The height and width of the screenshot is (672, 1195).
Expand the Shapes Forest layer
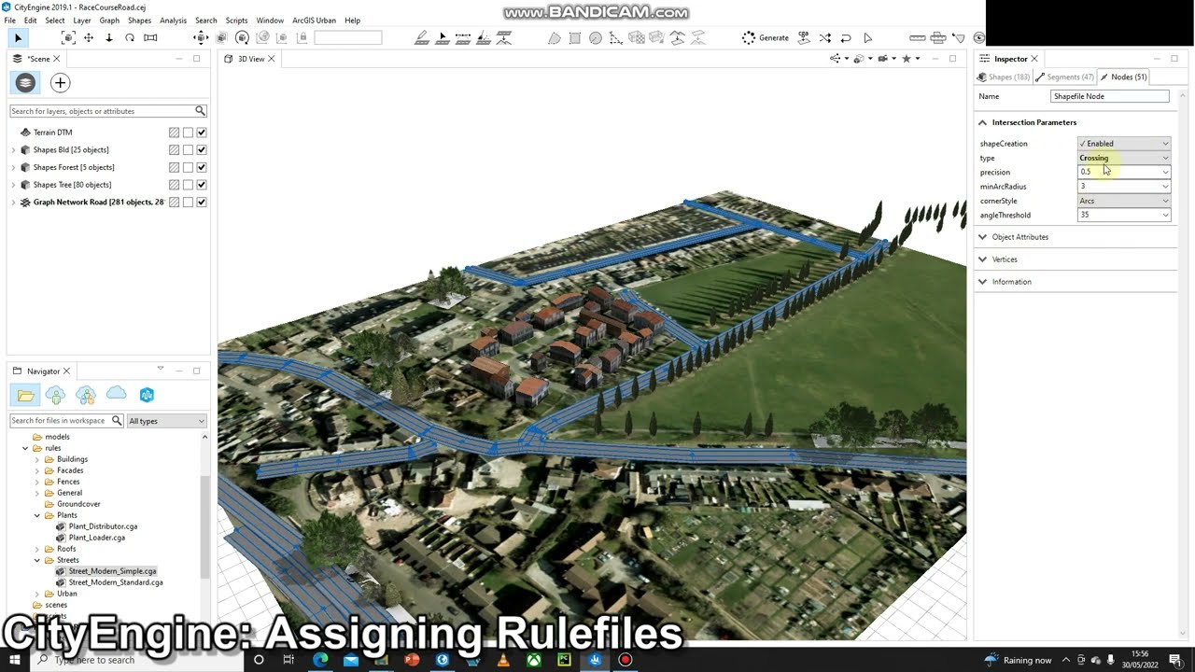coord(13,167)
